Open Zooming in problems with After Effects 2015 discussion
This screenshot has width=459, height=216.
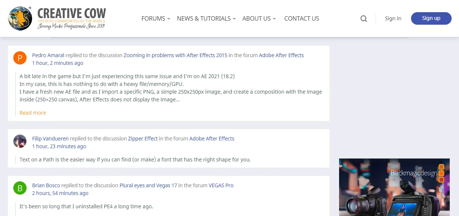pyautogui.click(x=175, y=55)
